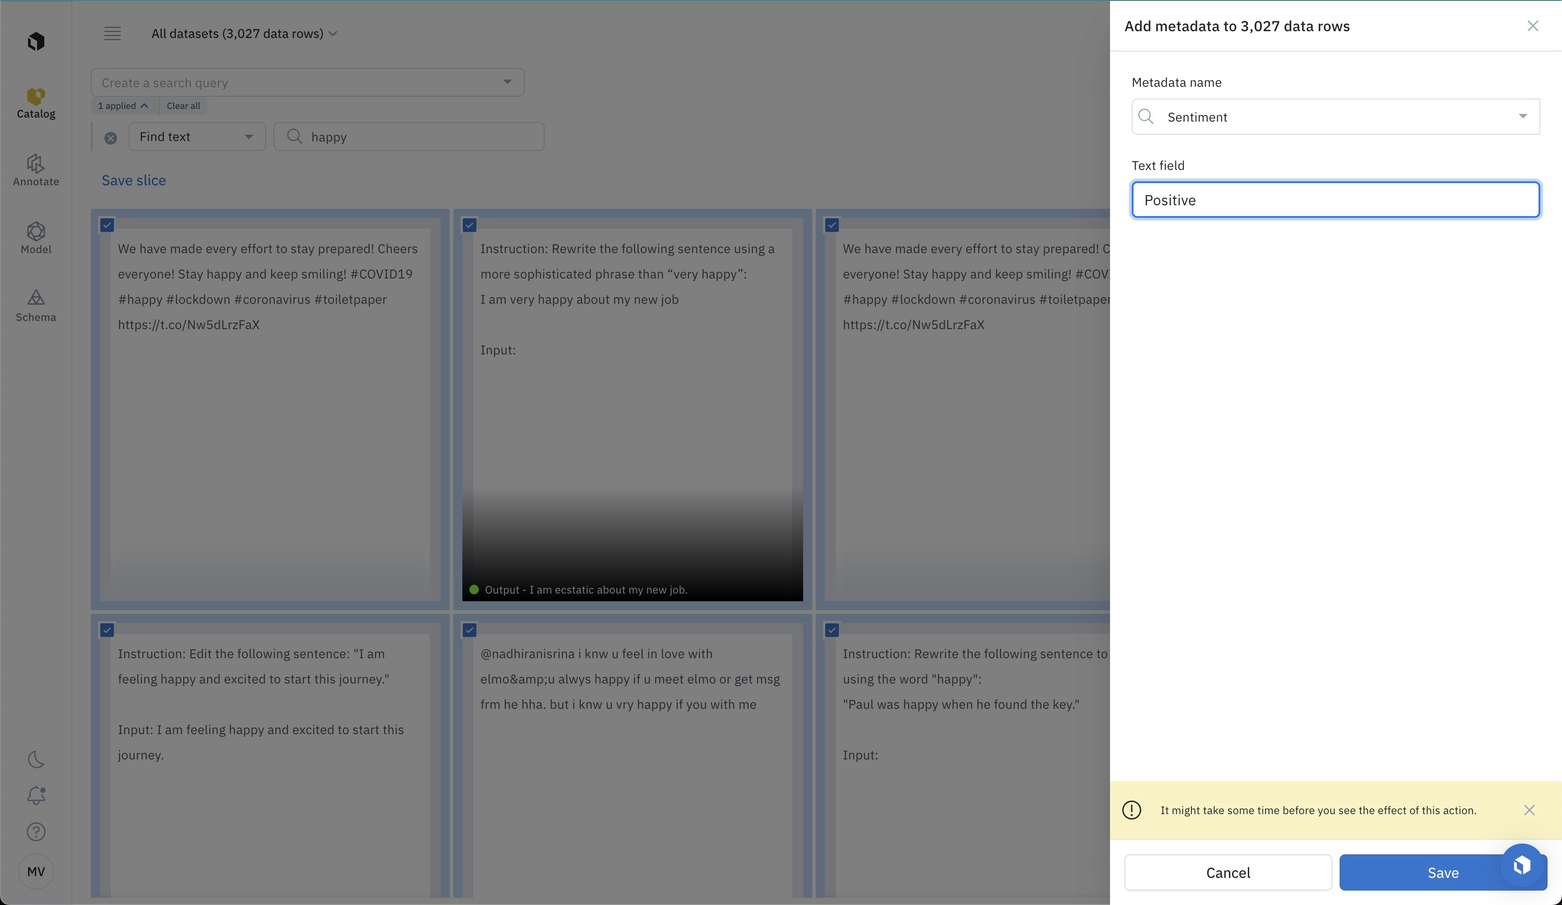Uncheck the first COVID19 tweet card
1562x905 pixels.
107,225
